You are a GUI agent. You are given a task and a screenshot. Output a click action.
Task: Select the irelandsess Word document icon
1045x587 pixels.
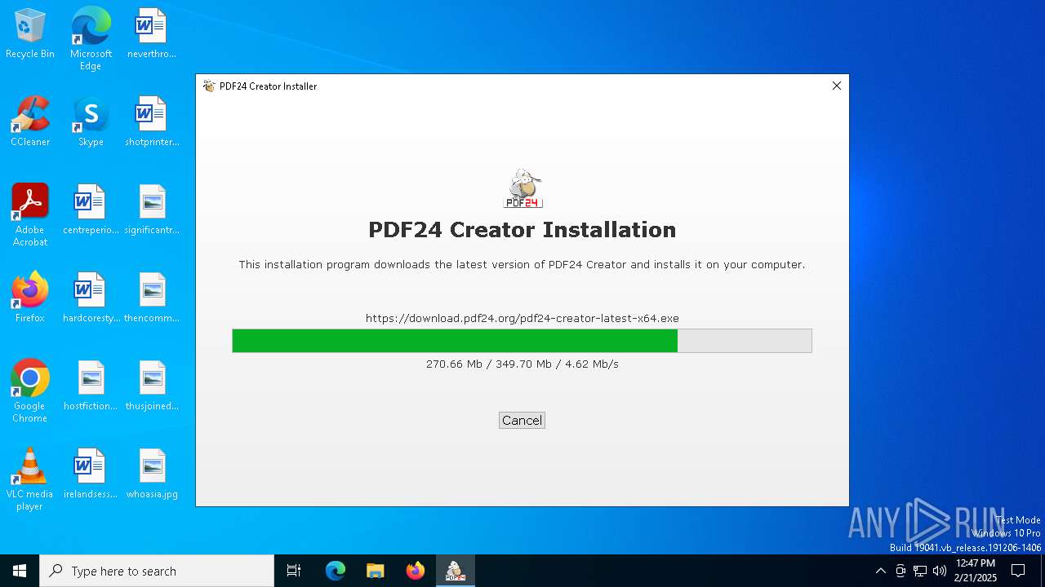[91, 474]
